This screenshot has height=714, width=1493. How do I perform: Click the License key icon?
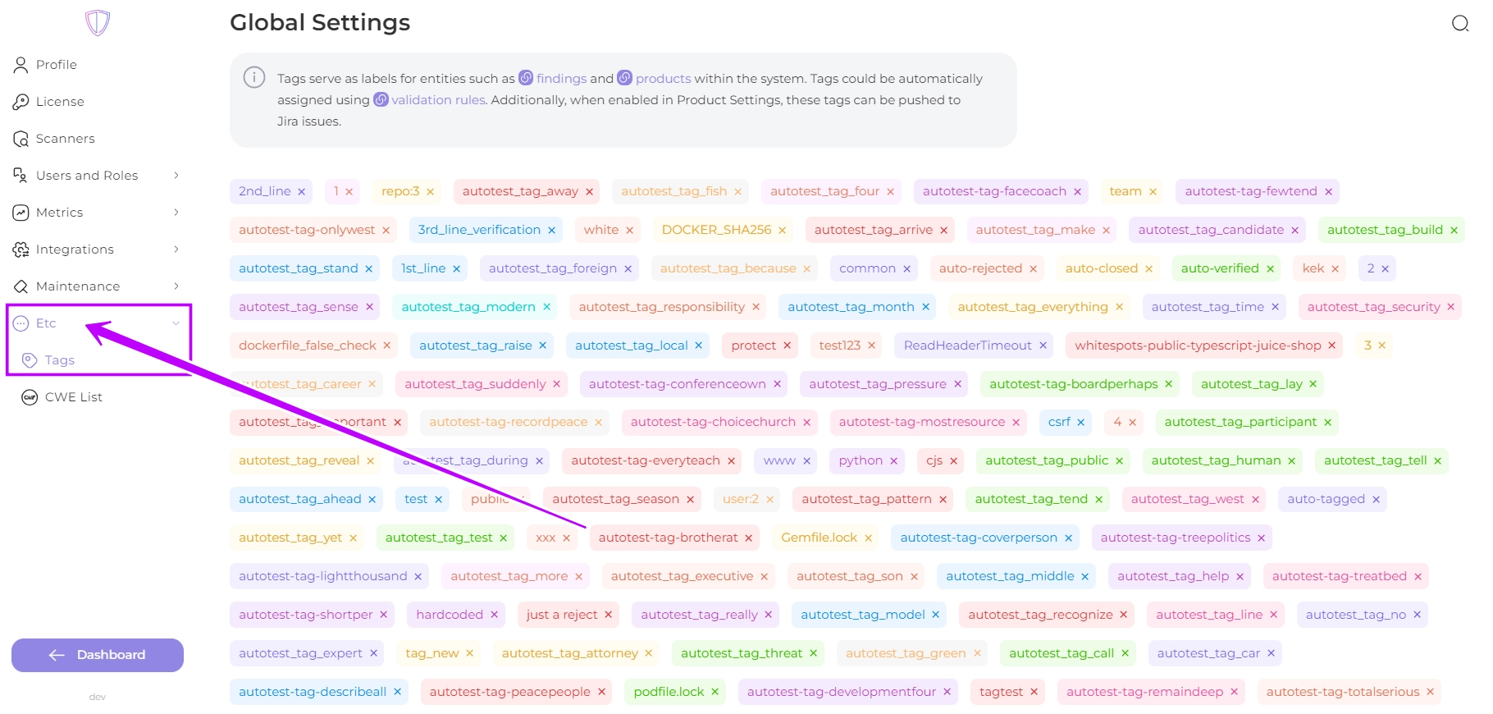pyautogui.click(x=21, y=102)
